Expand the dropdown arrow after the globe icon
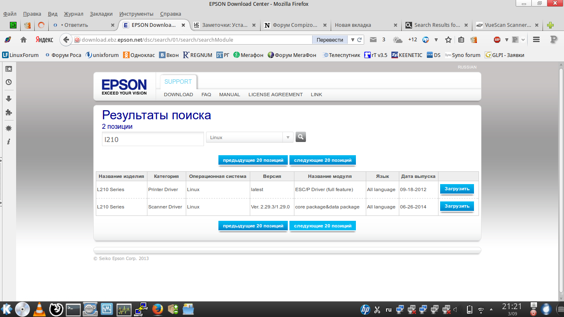Viewport: 564px width, 317px height. (436, 40)
